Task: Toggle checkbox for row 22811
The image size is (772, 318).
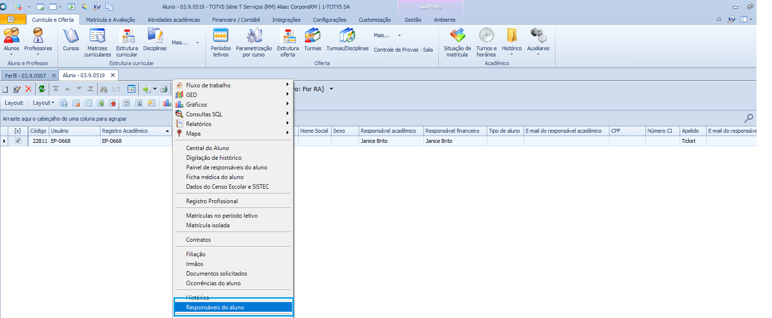Action: pyautogui.click(x=18, y=141)
